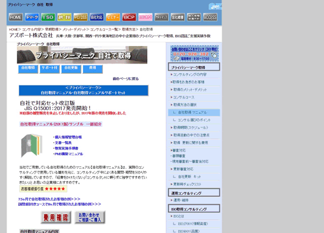Open the gray button left of ACCESS

coord(194,17)
